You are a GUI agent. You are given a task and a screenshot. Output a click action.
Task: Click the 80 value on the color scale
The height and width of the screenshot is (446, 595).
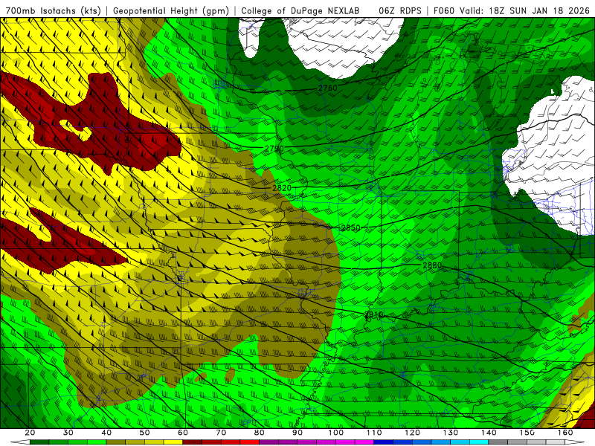pos(259,433)
